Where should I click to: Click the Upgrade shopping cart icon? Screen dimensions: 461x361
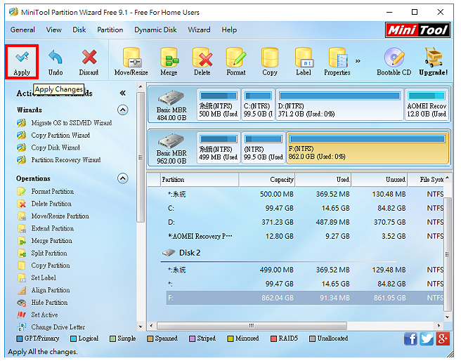click(x=433, y=62)
